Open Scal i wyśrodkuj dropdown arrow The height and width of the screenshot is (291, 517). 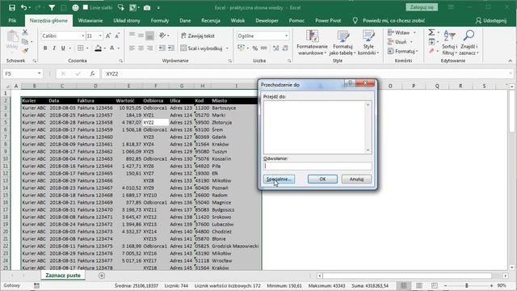click(227, 48)
